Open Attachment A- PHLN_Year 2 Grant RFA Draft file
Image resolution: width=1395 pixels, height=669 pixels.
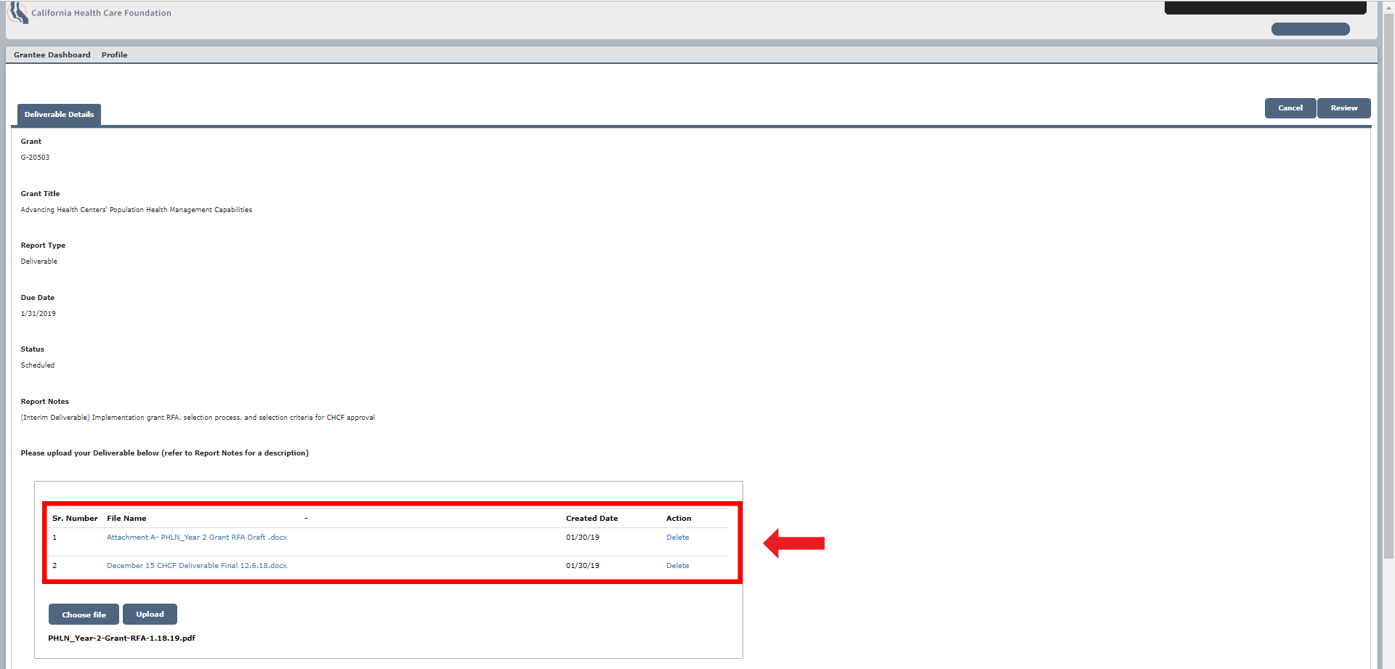[197, 538]
